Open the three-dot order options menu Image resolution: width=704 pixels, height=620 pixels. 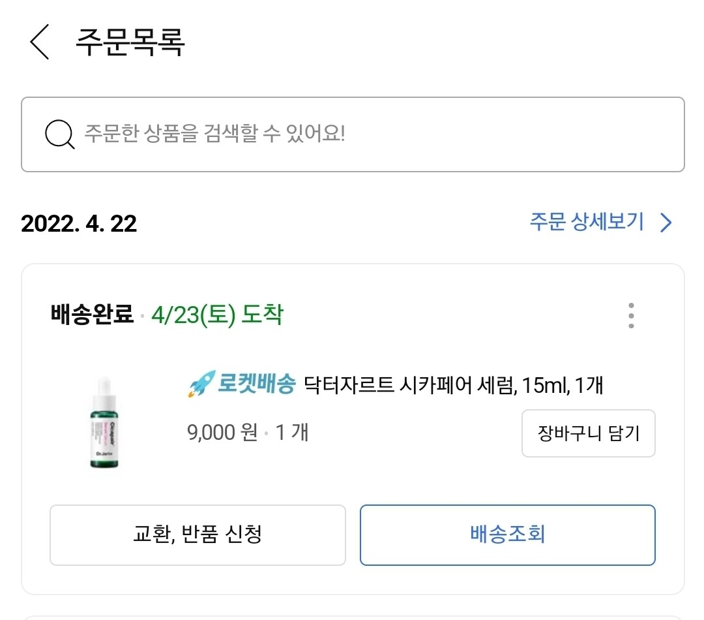coord(630,317)
